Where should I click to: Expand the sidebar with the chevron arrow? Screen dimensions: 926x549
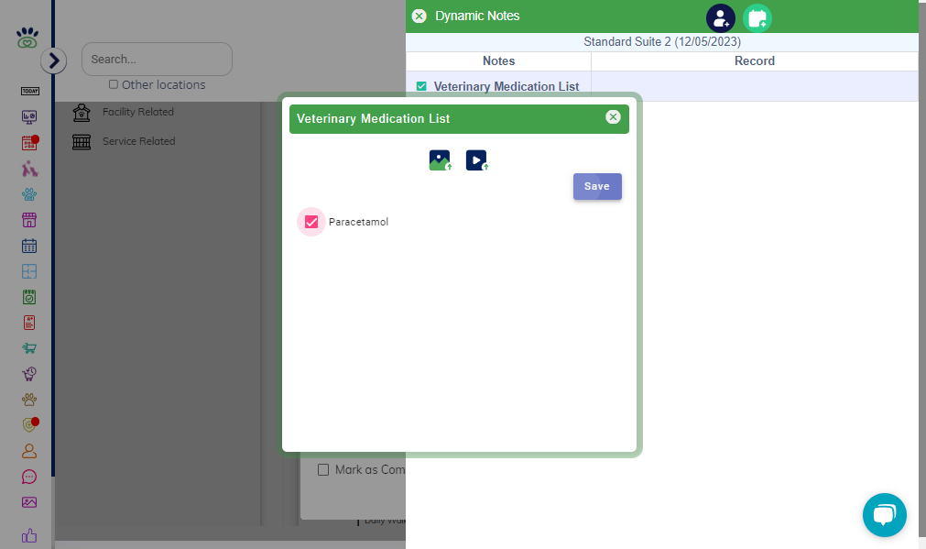[54, 60]
